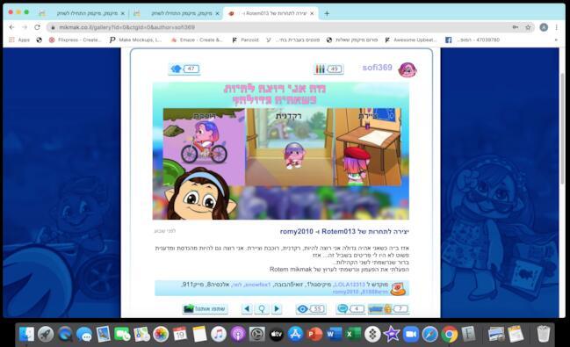Image resolution: width=570 pixels, height=347 pixels.
Task: Open PowerPoint from the Dock
Action: tap(314, 334)
